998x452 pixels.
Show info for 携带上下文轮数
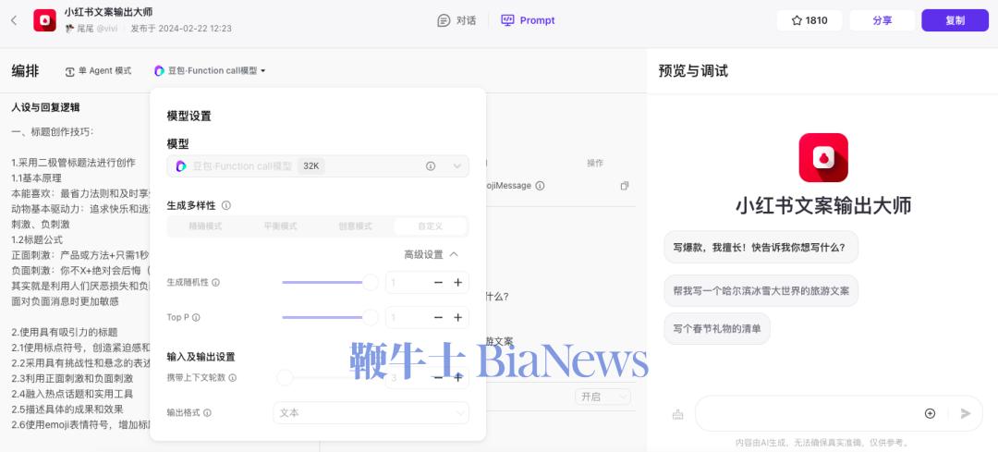click(x=232, y=377)
